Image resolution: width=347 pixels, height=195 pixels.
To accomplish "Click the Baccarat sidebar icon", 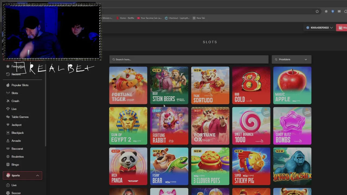I will coord(8,149).
